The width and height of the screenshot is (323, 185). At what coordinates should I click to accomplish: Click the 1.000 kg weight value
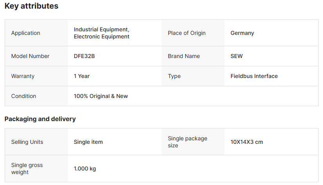coord(85,169)
